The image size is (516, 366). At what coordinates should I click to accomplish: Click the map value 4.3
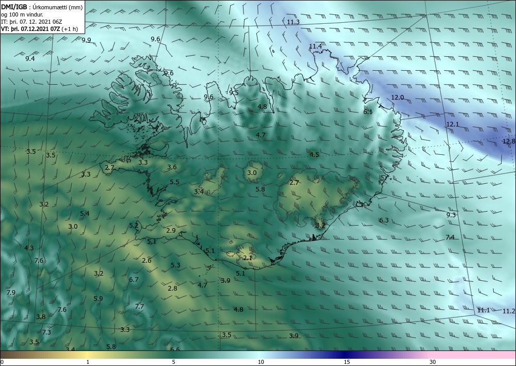click(29, 248)
